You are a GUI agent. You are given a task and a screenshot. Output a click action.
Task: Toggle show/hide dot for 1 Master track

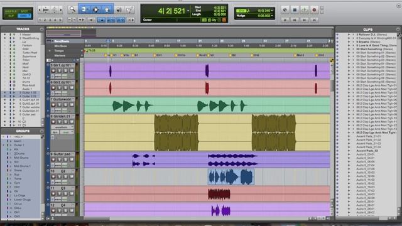pos(4,35)
